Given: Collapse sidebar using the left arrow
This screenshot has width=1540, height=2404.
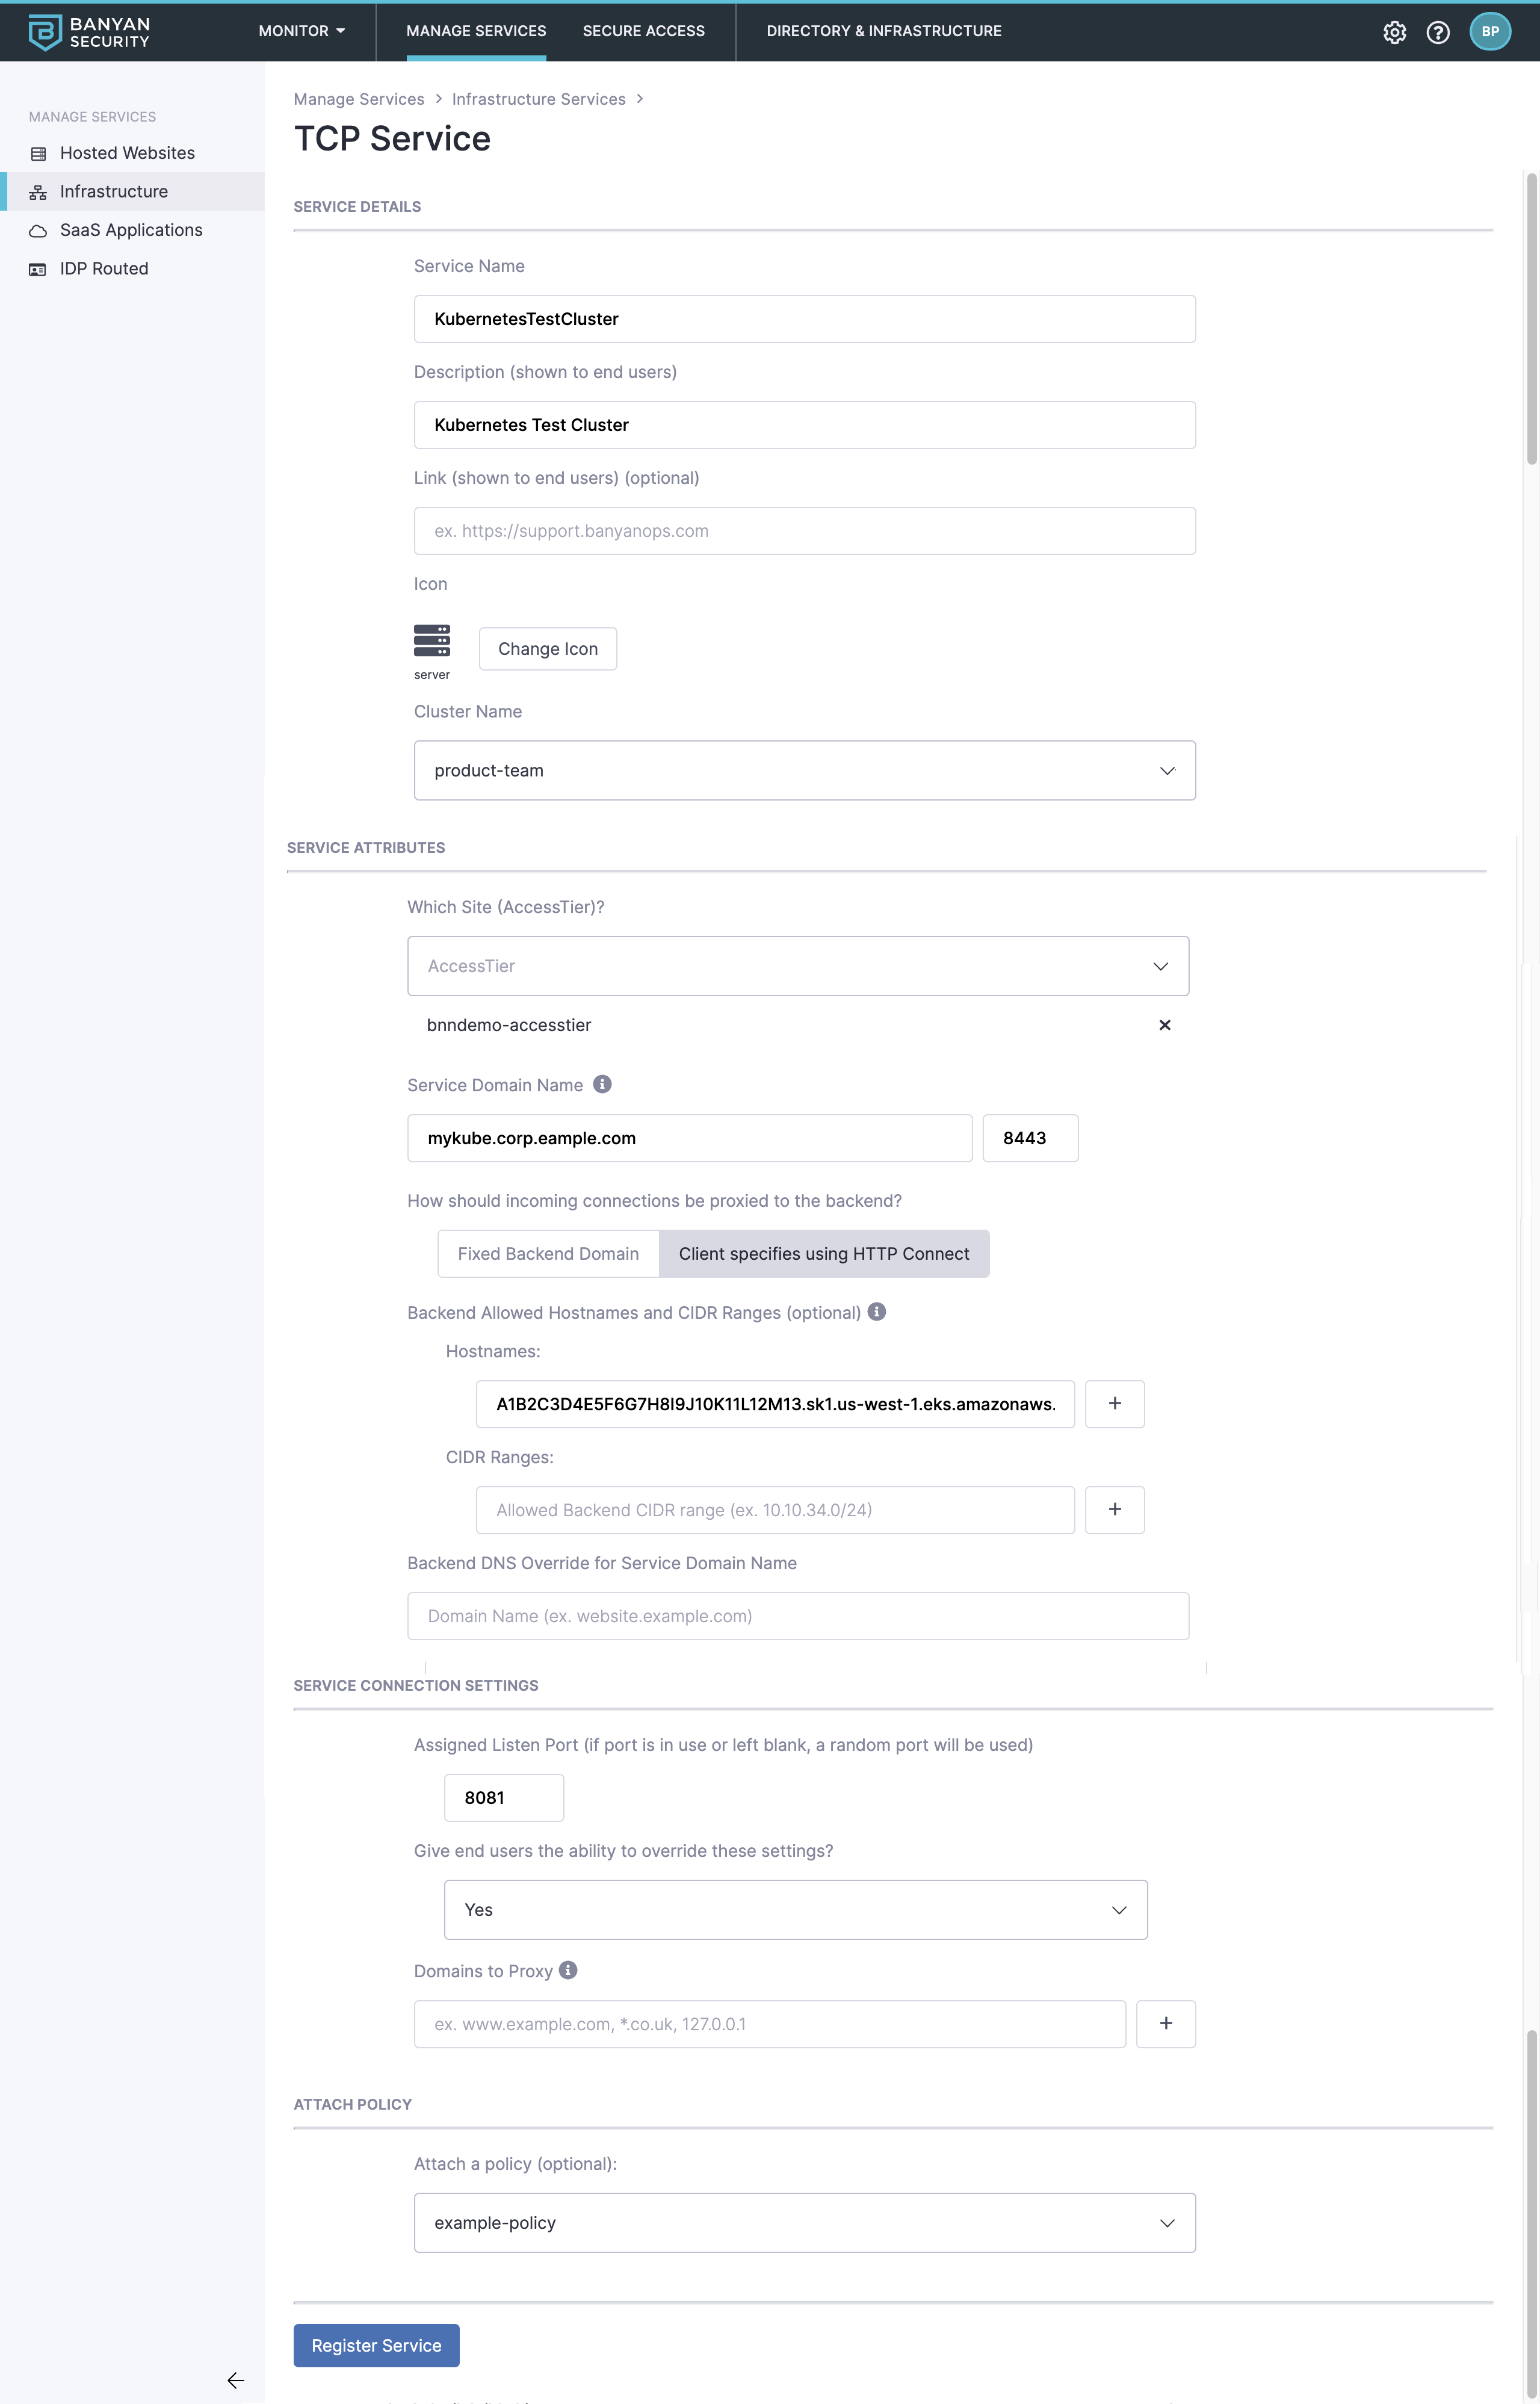Looking at the screenshot, I should point(236,2380).
